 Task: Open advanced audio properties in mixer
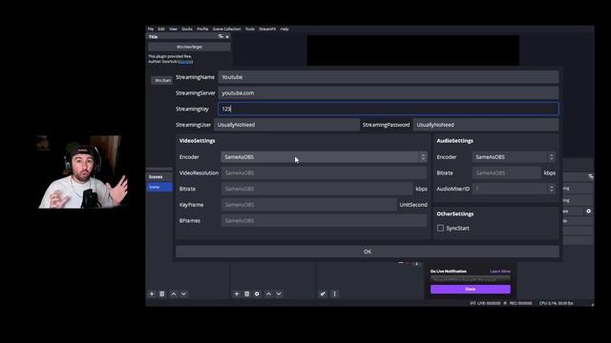[323, 294]
